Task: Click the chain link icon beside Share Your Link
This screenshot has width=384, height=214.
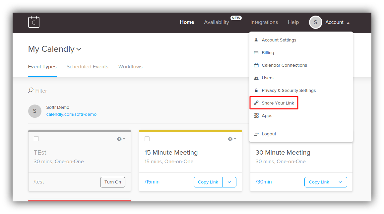Action: click(x=256, y=103)
